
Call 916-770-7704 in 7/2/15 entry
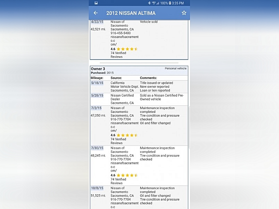121,119
